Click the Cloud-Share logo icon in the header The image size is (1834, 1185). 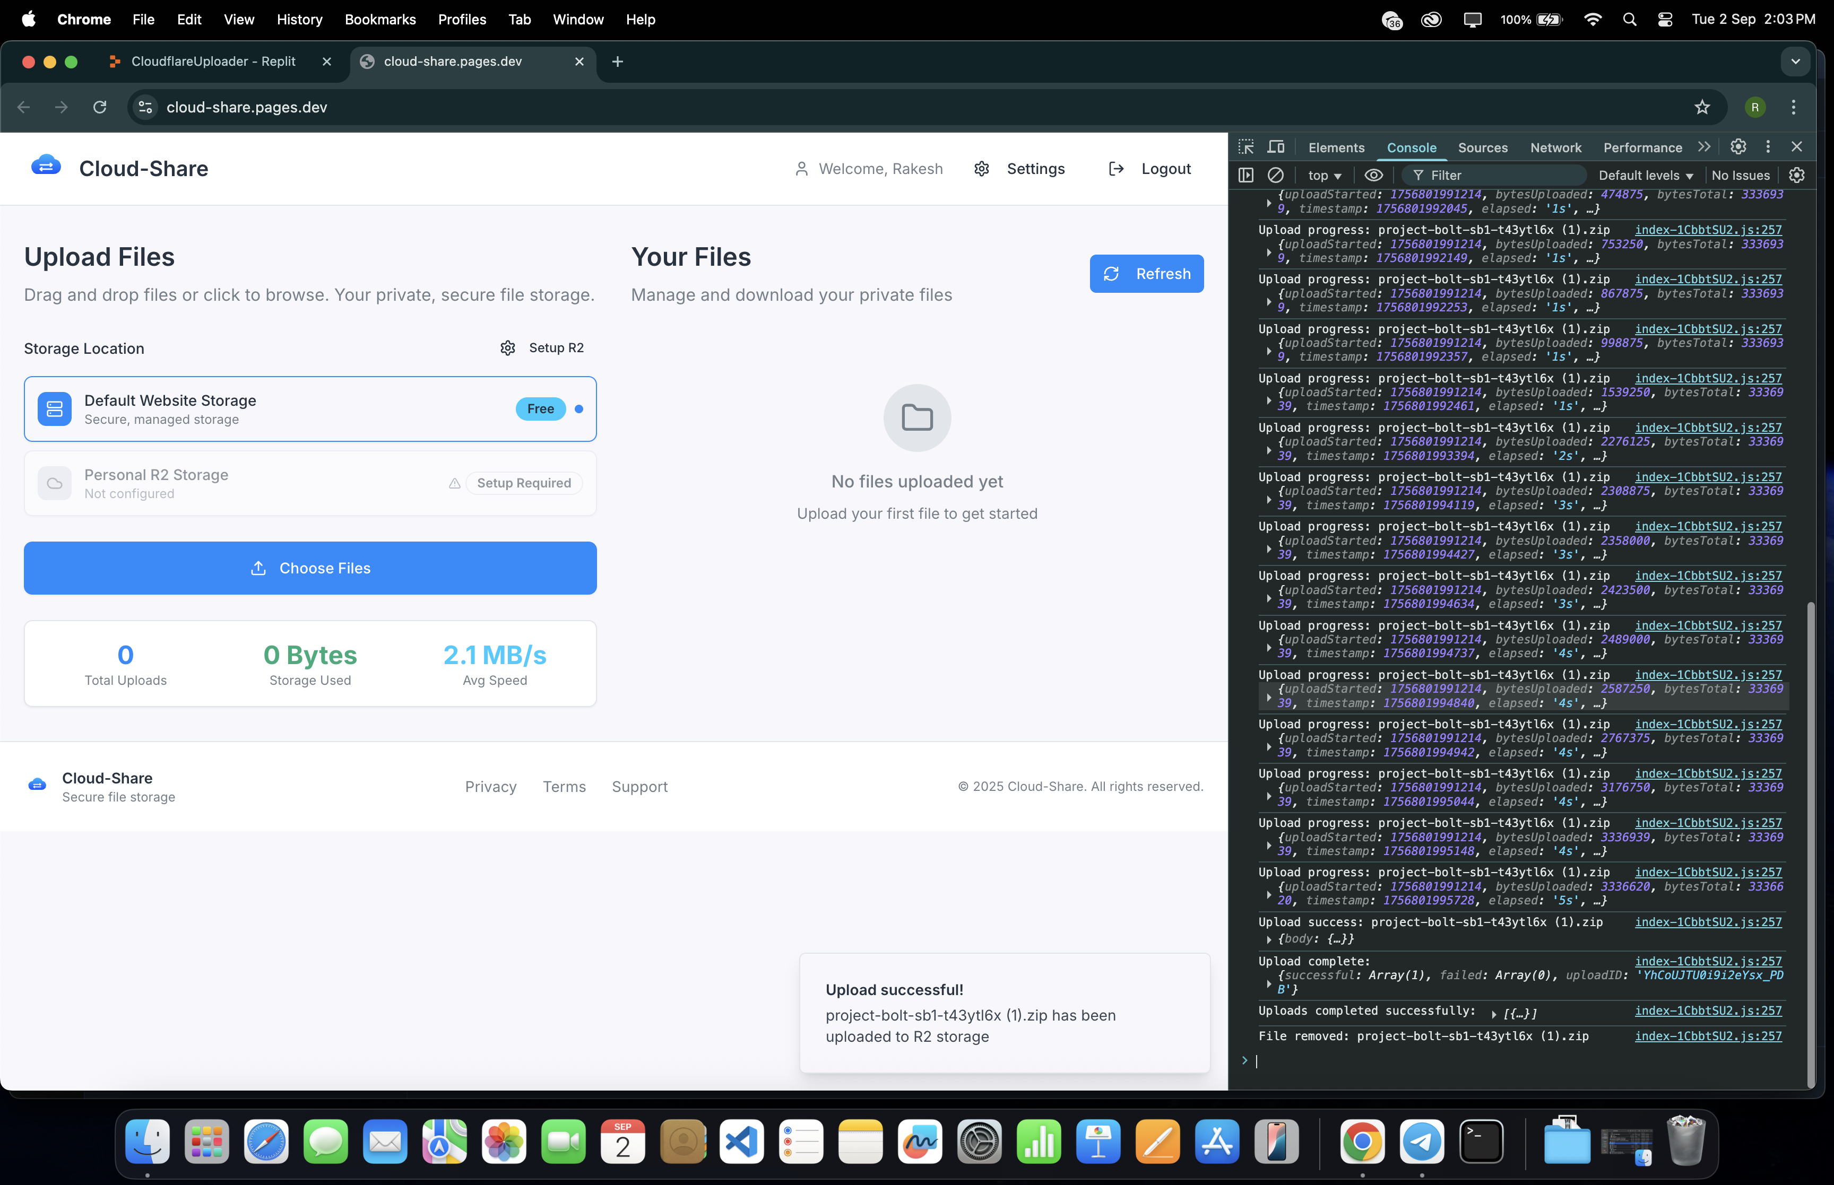pyautogui.click(x=46, y=166)
